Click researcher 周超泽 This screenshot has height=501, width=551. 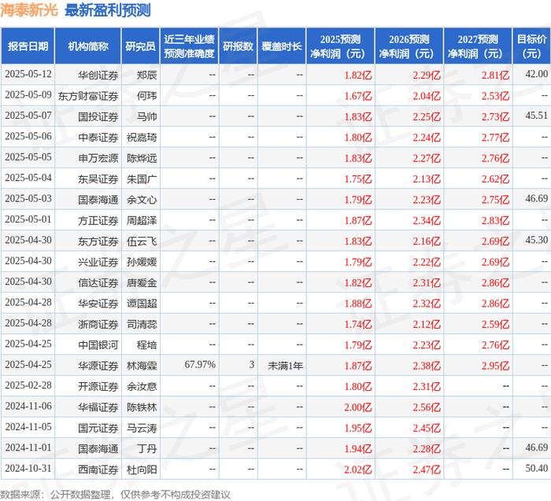142,220
